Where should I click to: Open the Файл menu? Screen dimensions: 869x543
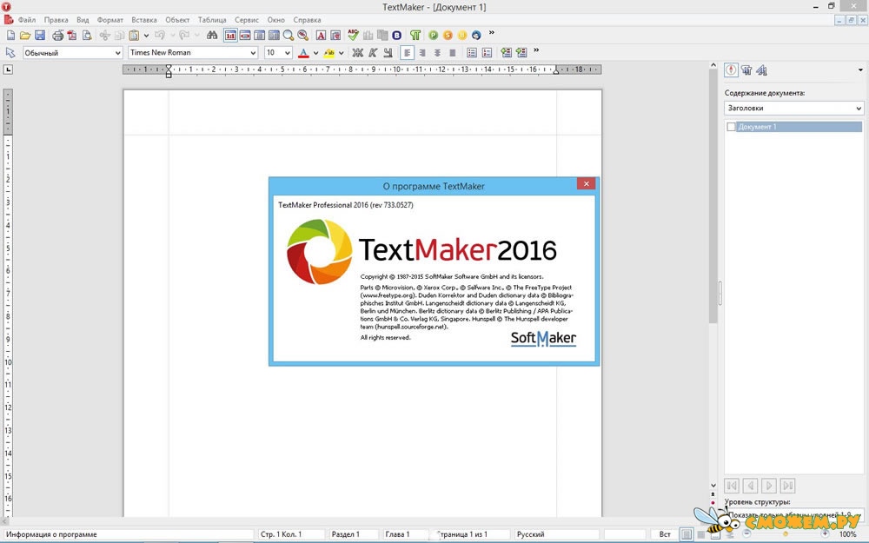pyautogui.click(x=27, y=20)
